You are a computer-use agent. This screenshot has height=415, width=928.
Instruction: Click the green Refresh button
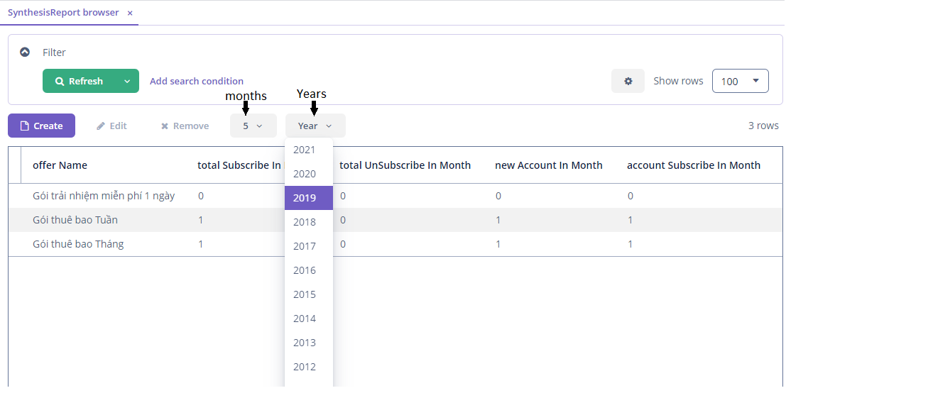coord(79,81)
